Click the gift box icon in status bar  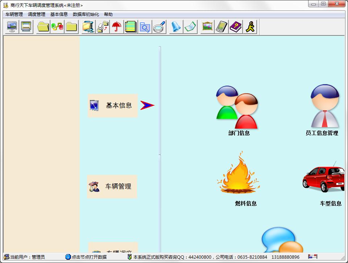[130, 257]
